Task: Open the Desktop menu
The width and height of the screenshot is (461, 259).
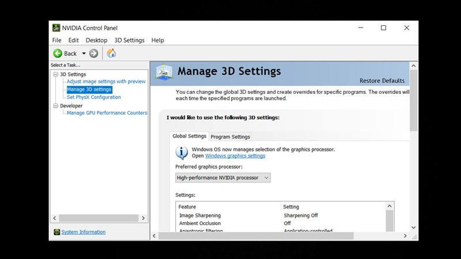Action: [96, 40]
